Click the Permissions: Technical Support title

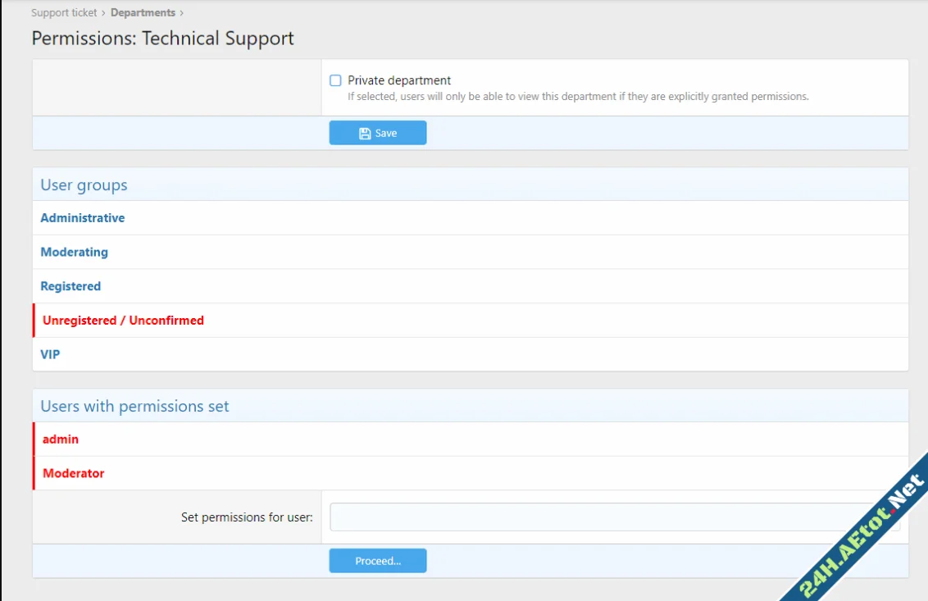coord(162,39)
